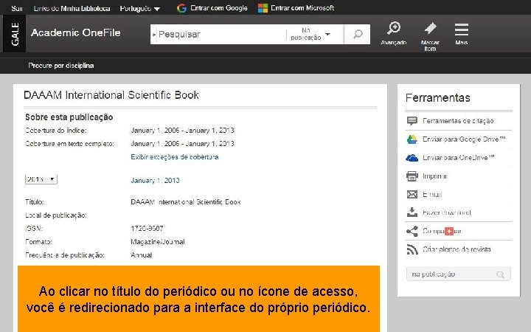Click Exibir exceções de cobertura link

175,157
